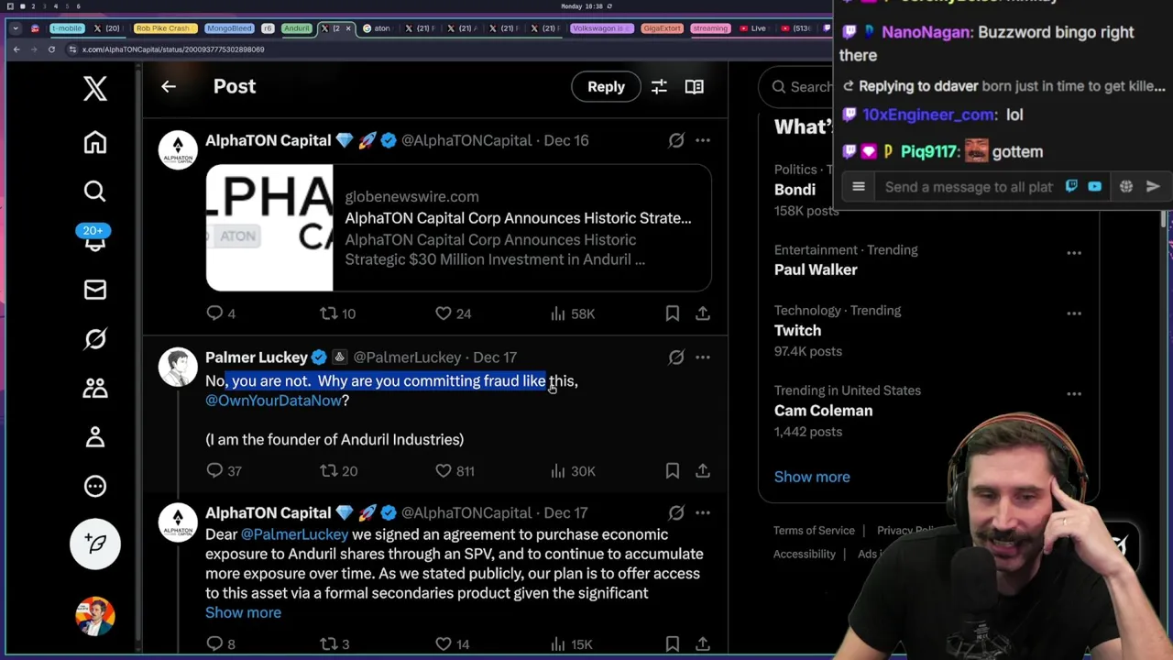Open the @PalmerLuckey mention in AlphaTON's reply
1173x660 pixels.
coord(294,534)
